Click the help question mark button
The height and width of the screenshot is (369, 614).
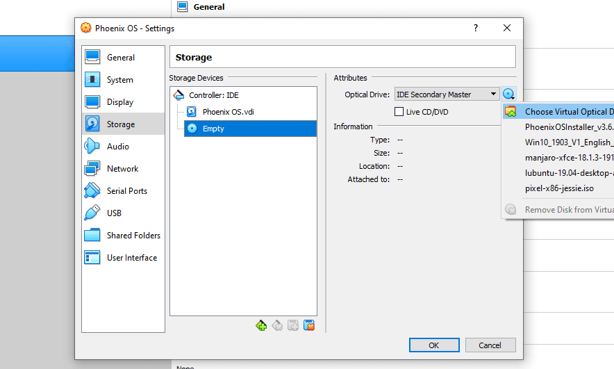(475, 28)
